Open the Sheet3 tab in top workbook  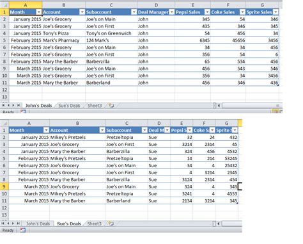(x=95, y=106)
